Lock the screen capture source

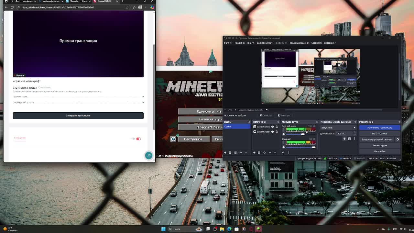click(277, 132)
